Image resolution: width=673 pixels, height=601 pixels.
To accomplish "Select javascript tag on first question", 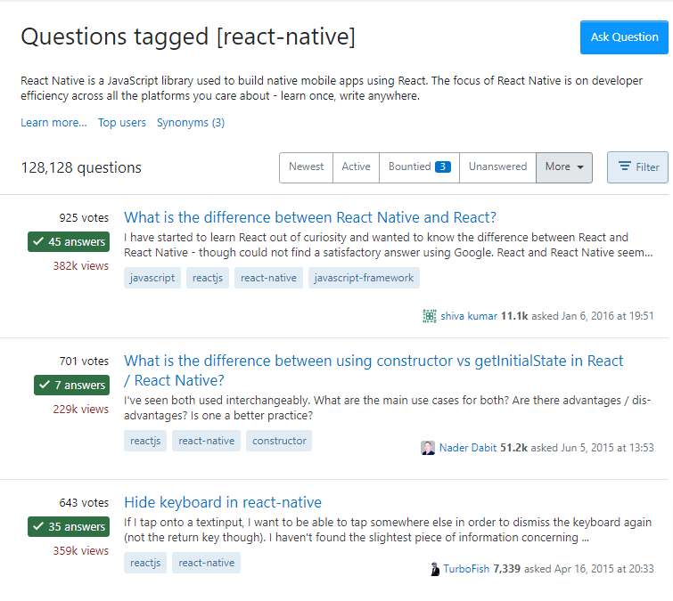I will [x=152, y=278].
